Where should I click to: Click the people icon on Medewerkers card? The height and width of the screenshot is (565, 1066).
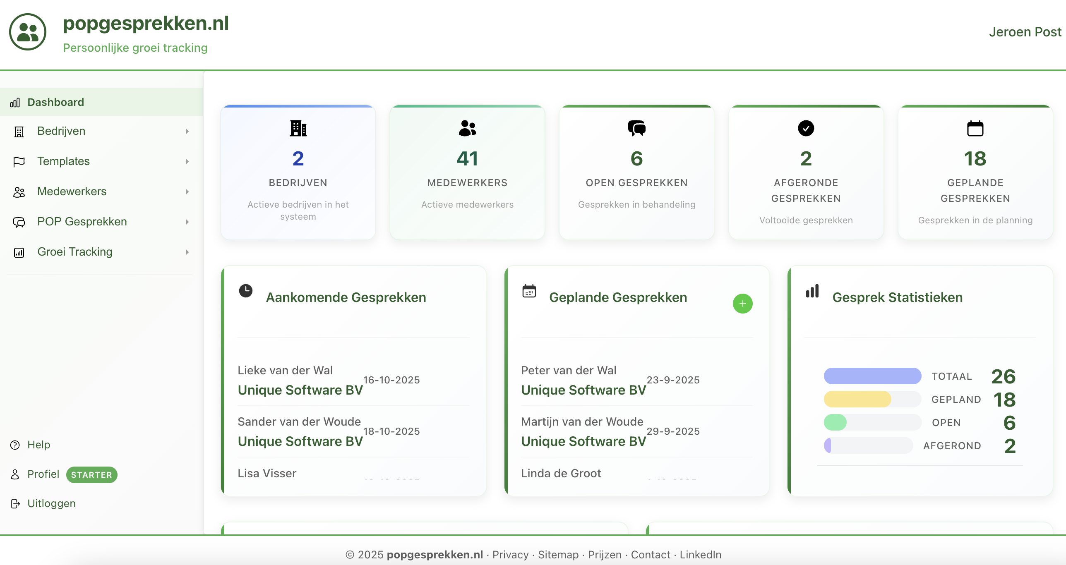467,128
